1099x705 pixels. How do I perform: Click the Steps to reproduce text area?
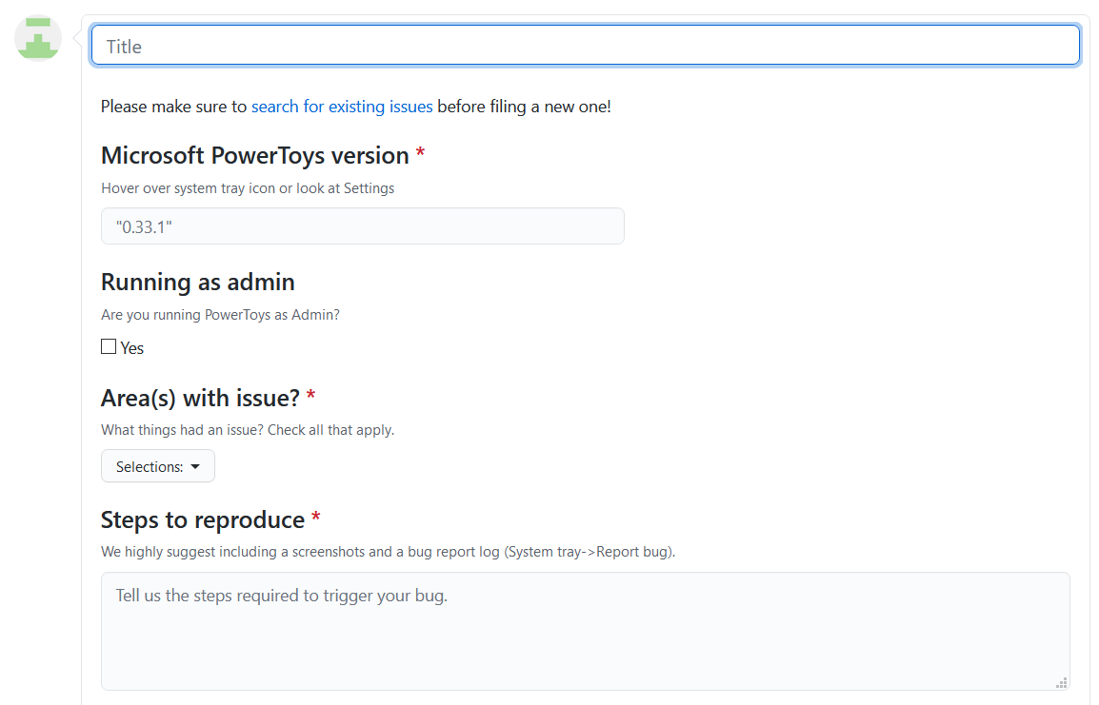(x=586, y=632)
